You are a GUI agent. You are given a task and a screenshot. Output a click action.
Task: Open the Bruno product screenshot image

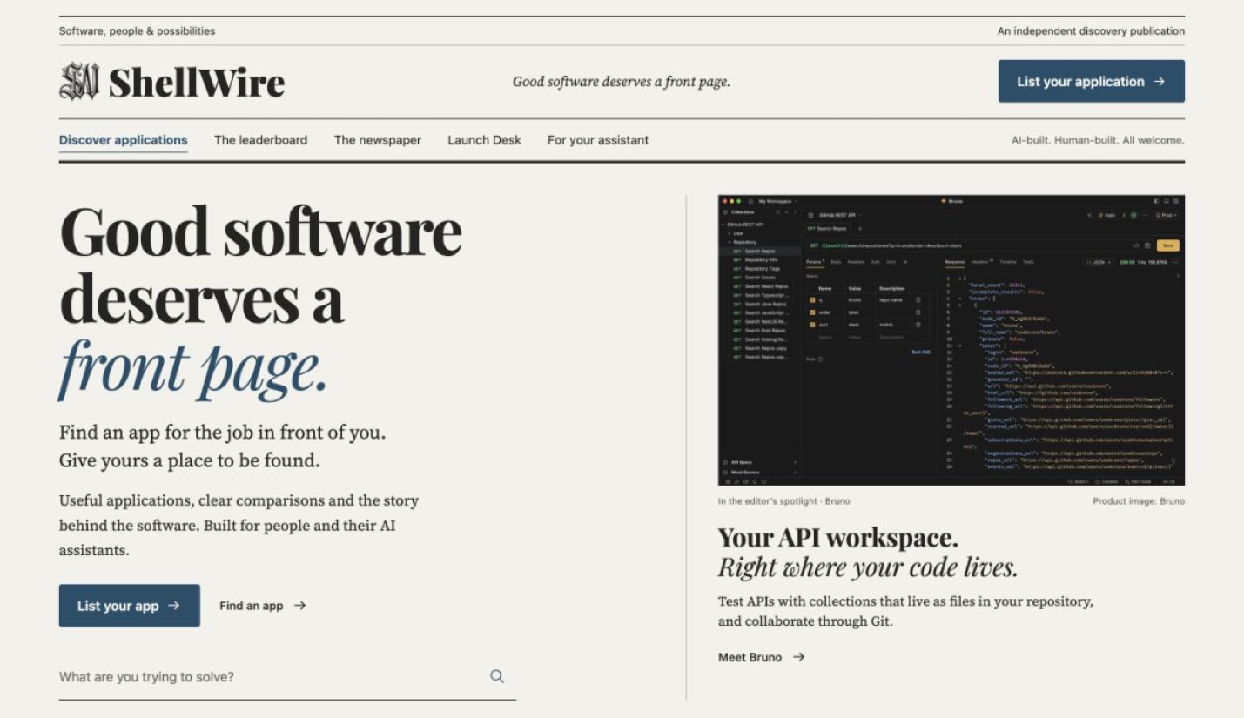[951, 340]
